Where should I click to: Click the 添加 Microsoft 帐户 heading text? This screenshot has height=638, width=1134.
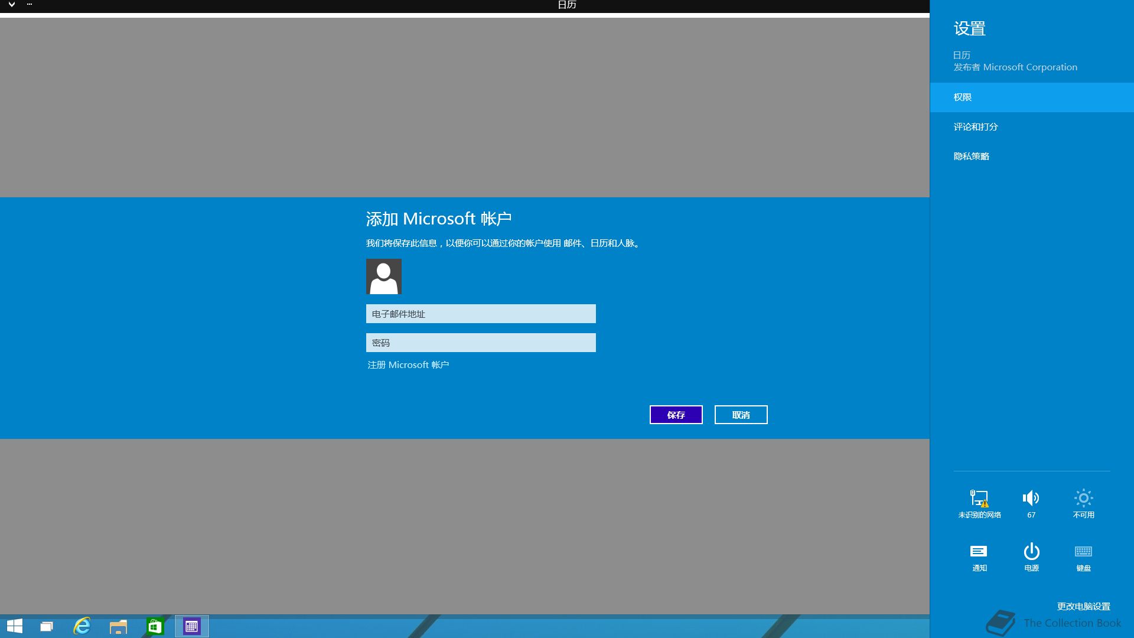pyautogui.click(x=439, y=219)
